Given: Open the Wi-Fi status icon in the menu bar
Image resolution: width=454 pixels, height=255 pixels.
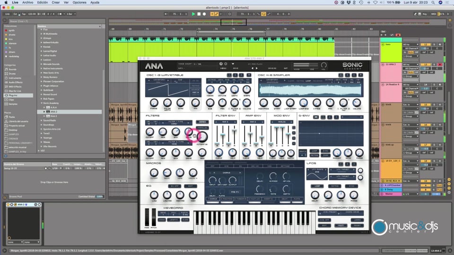Looking at the screenshot, I should click(x=375, y=2).
